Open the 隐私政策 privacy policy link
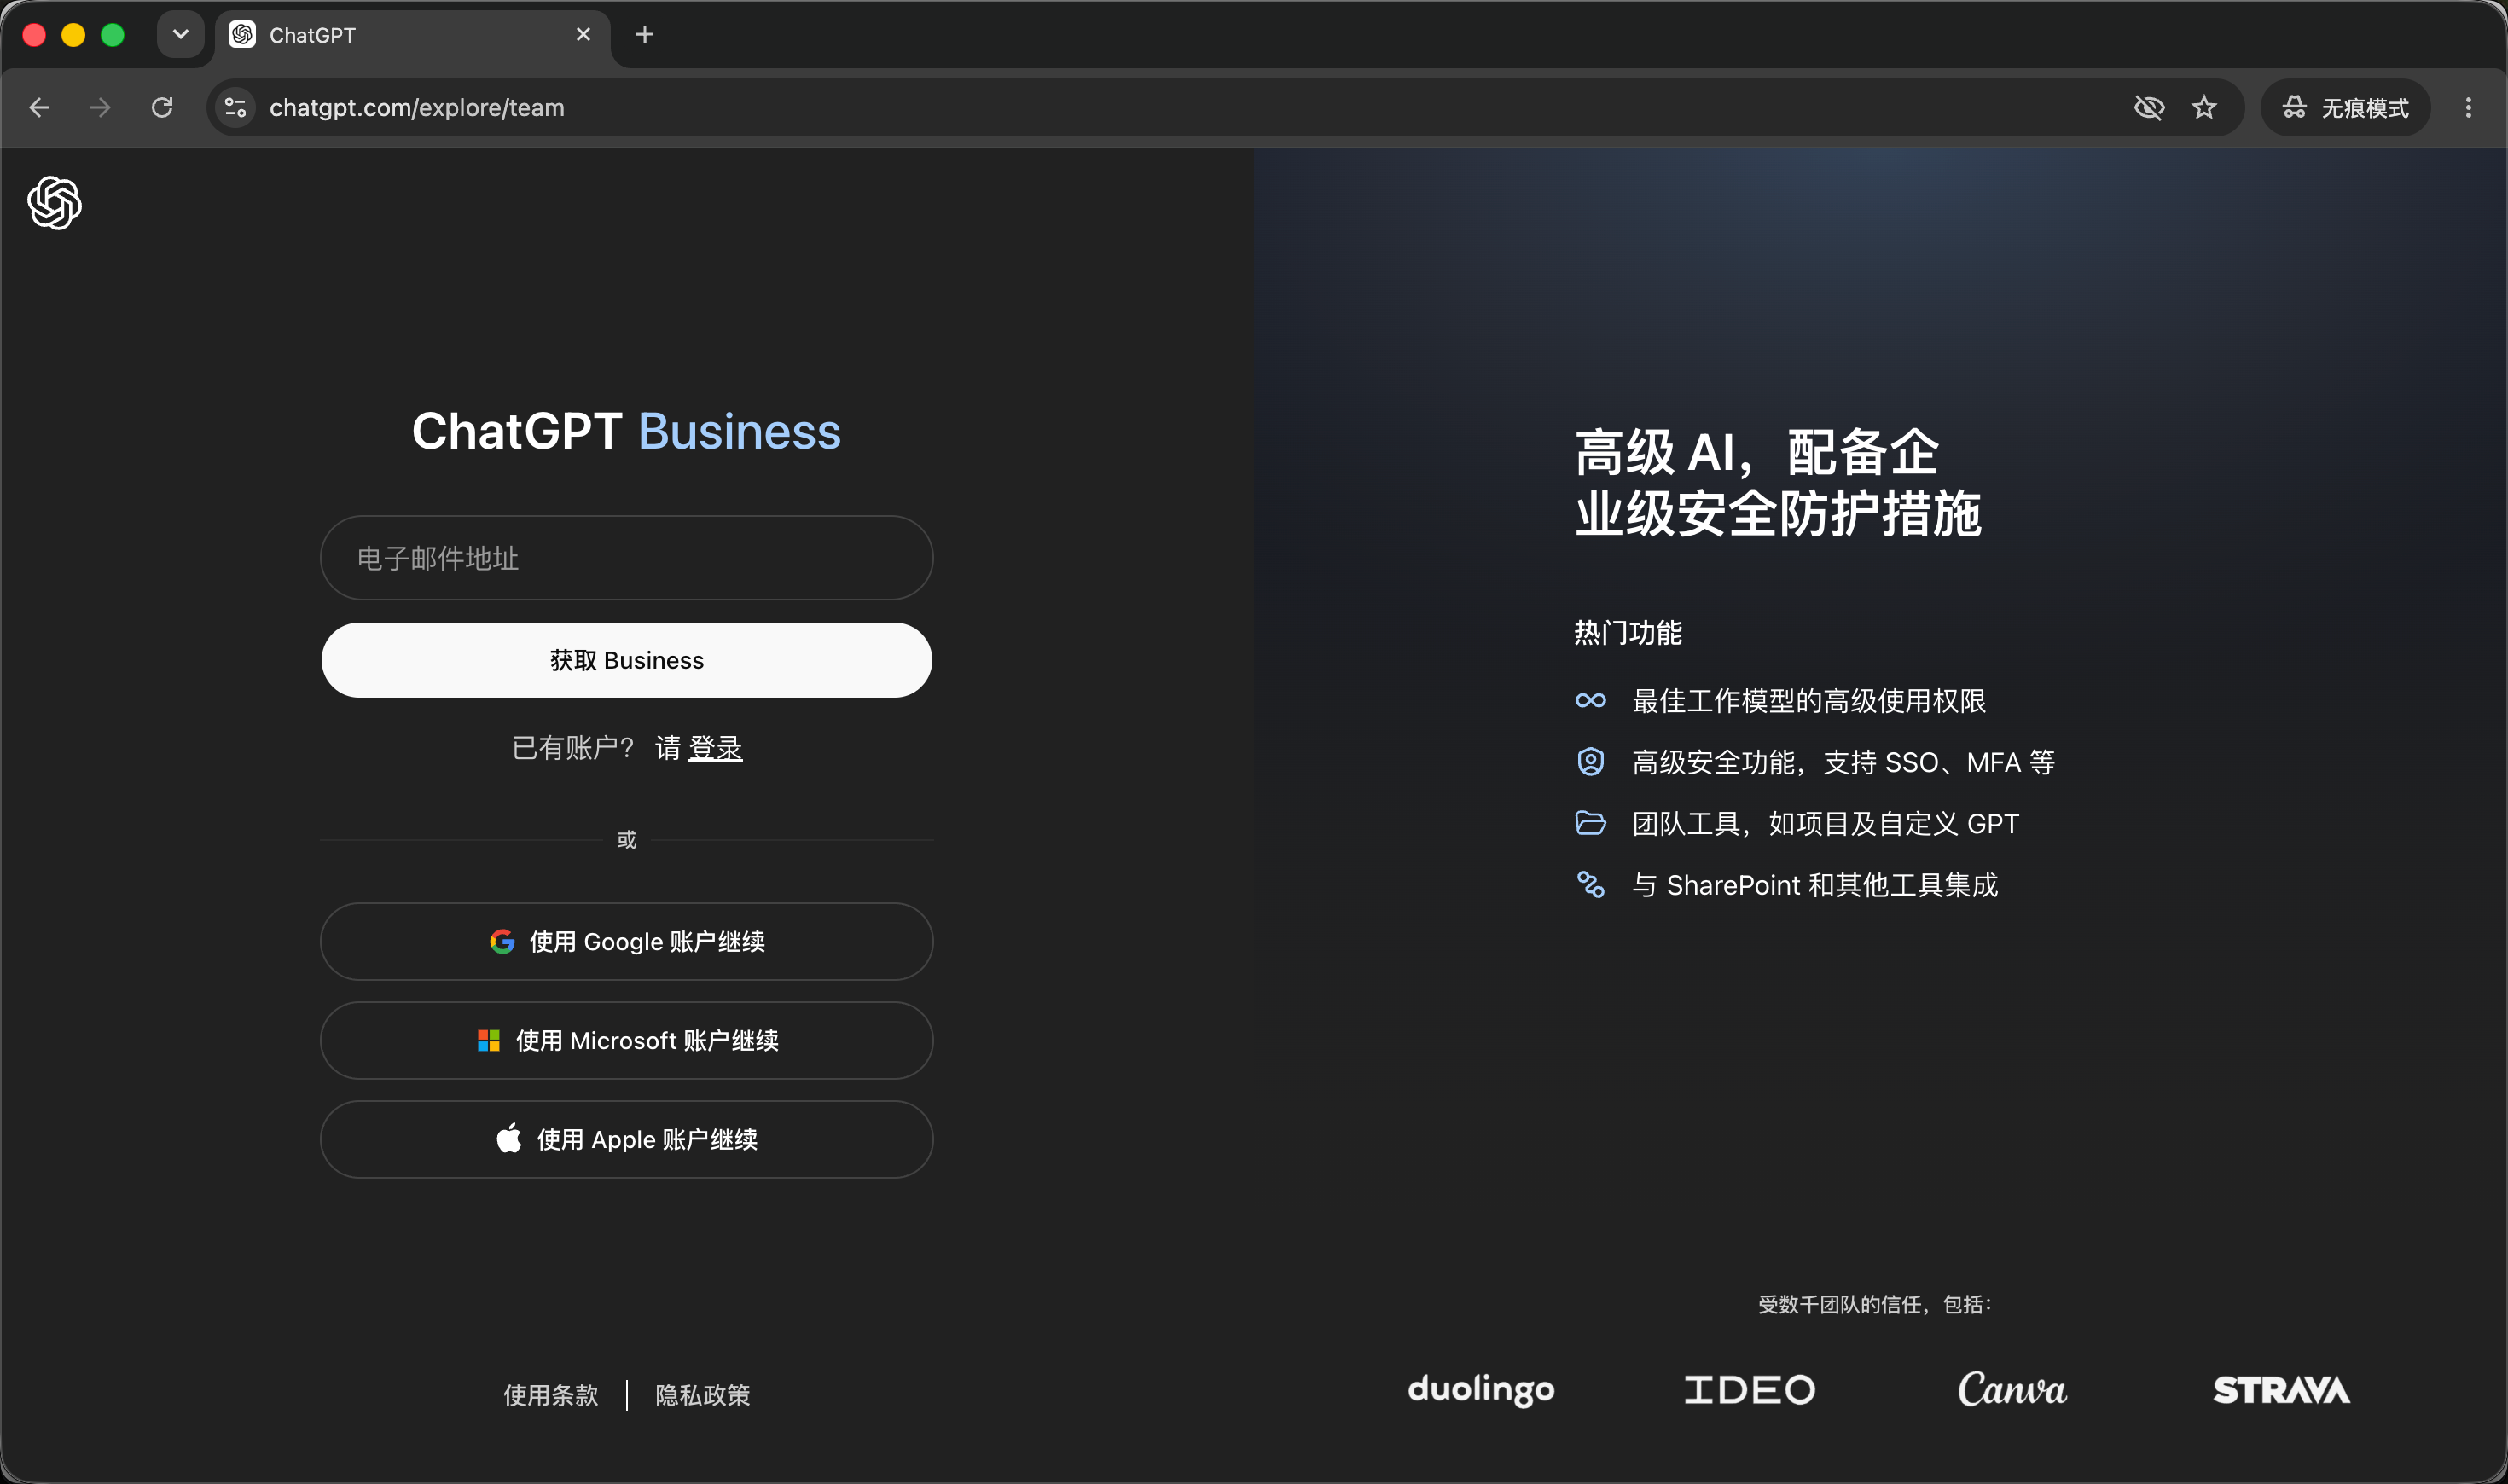Viewport: 2508px width, 1484px height. 703,1395
